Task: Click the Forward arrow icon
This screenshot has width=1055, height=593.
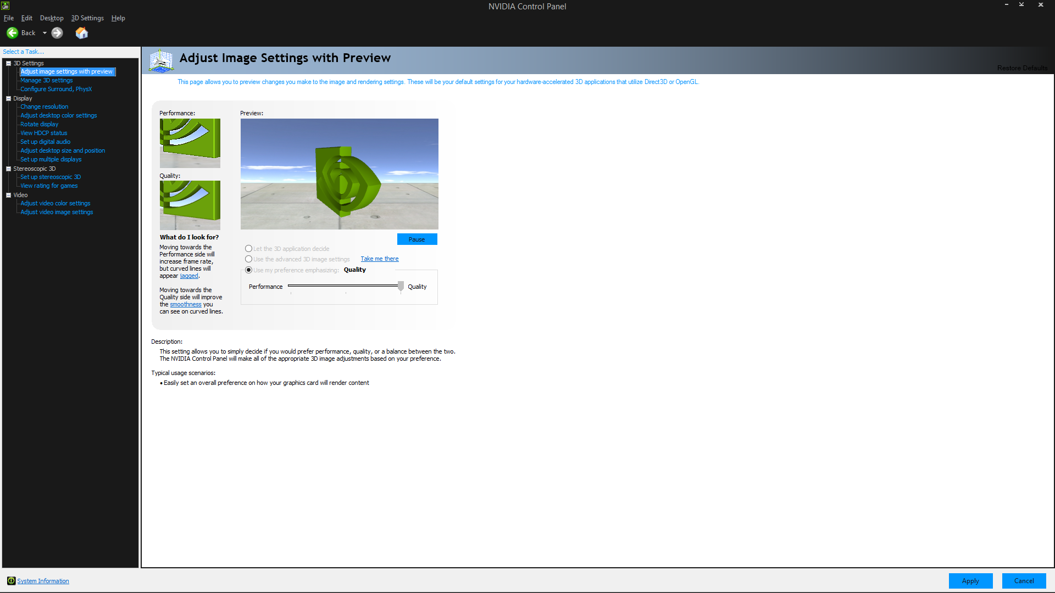Action: (57, 33)
